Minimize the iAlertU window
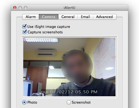The height and width of the screenshot is (108, 139). coord(20,8)
